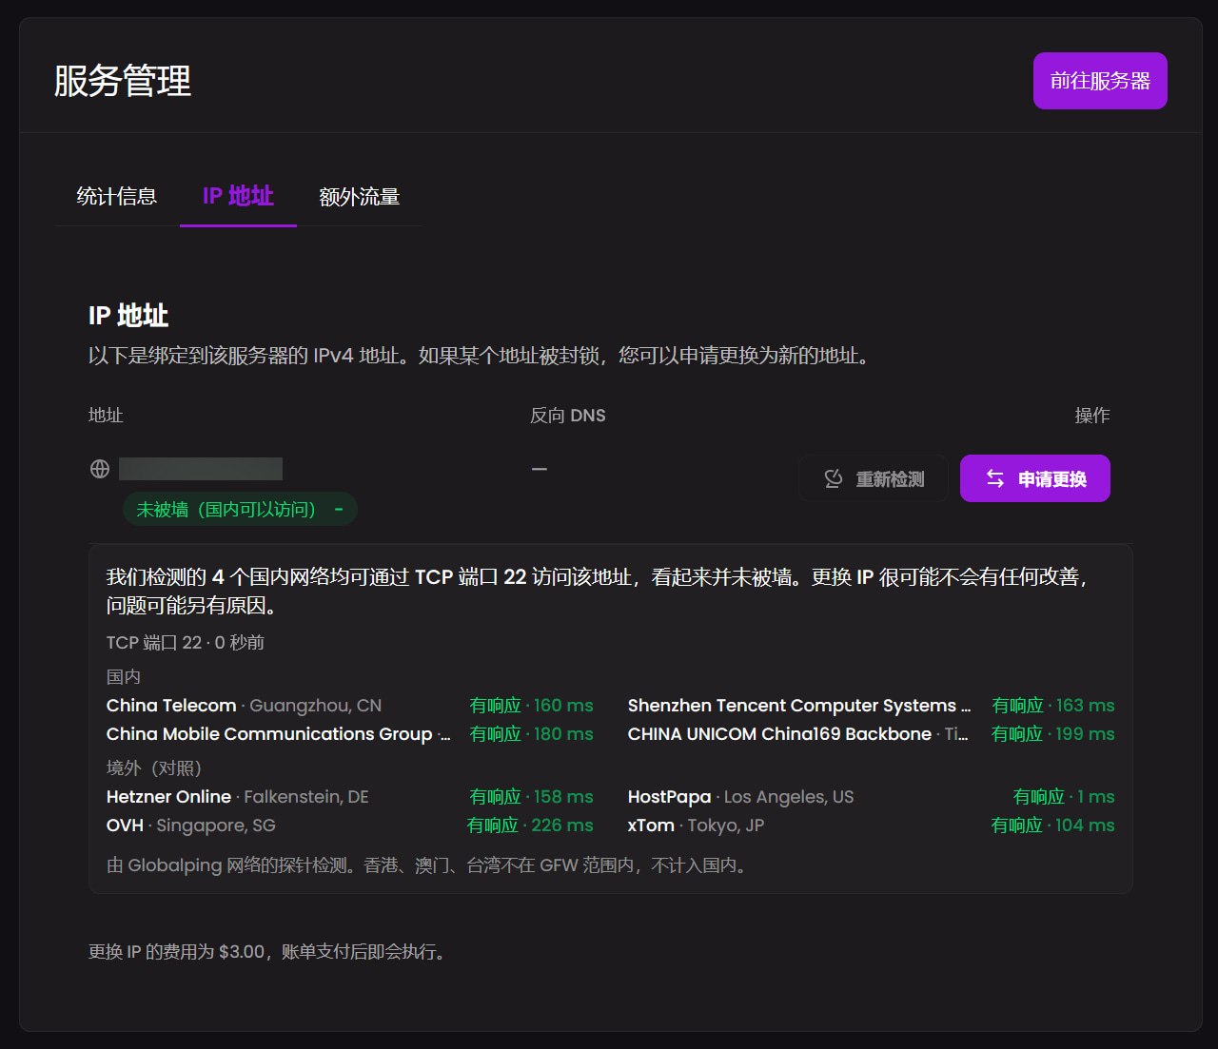Click the TCP 端口 22 · 0 秒前 line
The height and width of the screenshot is (1049, 1218).
pos(186,643)
